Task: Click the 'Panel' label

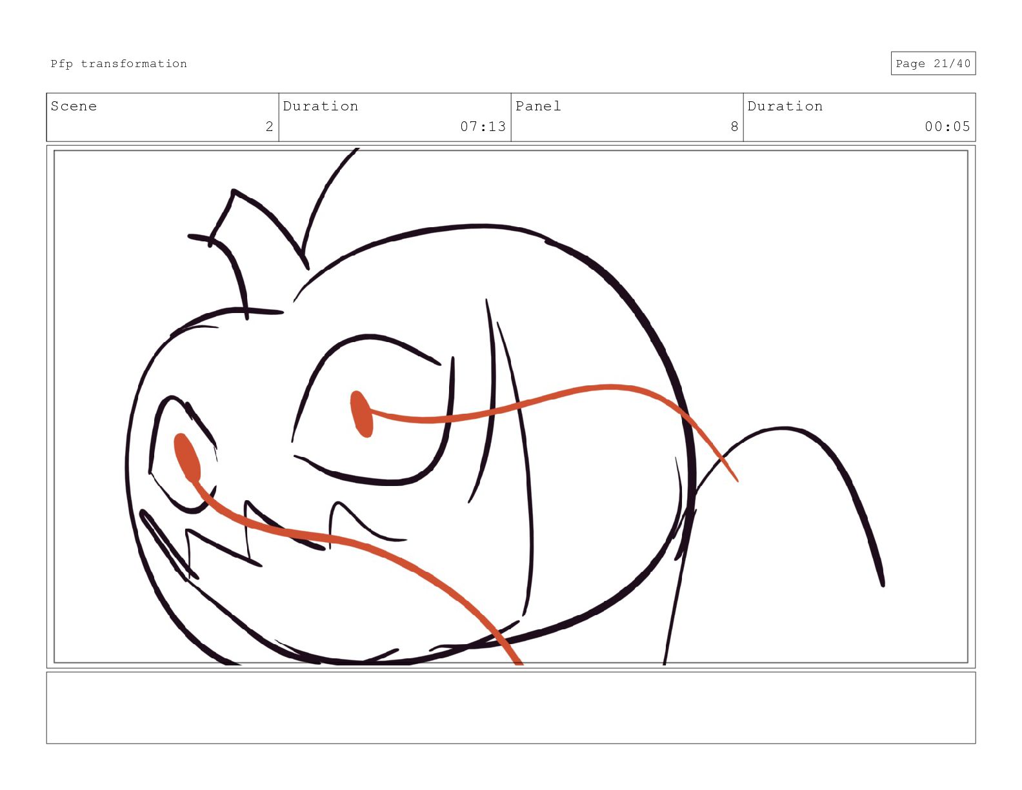Action: [538, 106]
